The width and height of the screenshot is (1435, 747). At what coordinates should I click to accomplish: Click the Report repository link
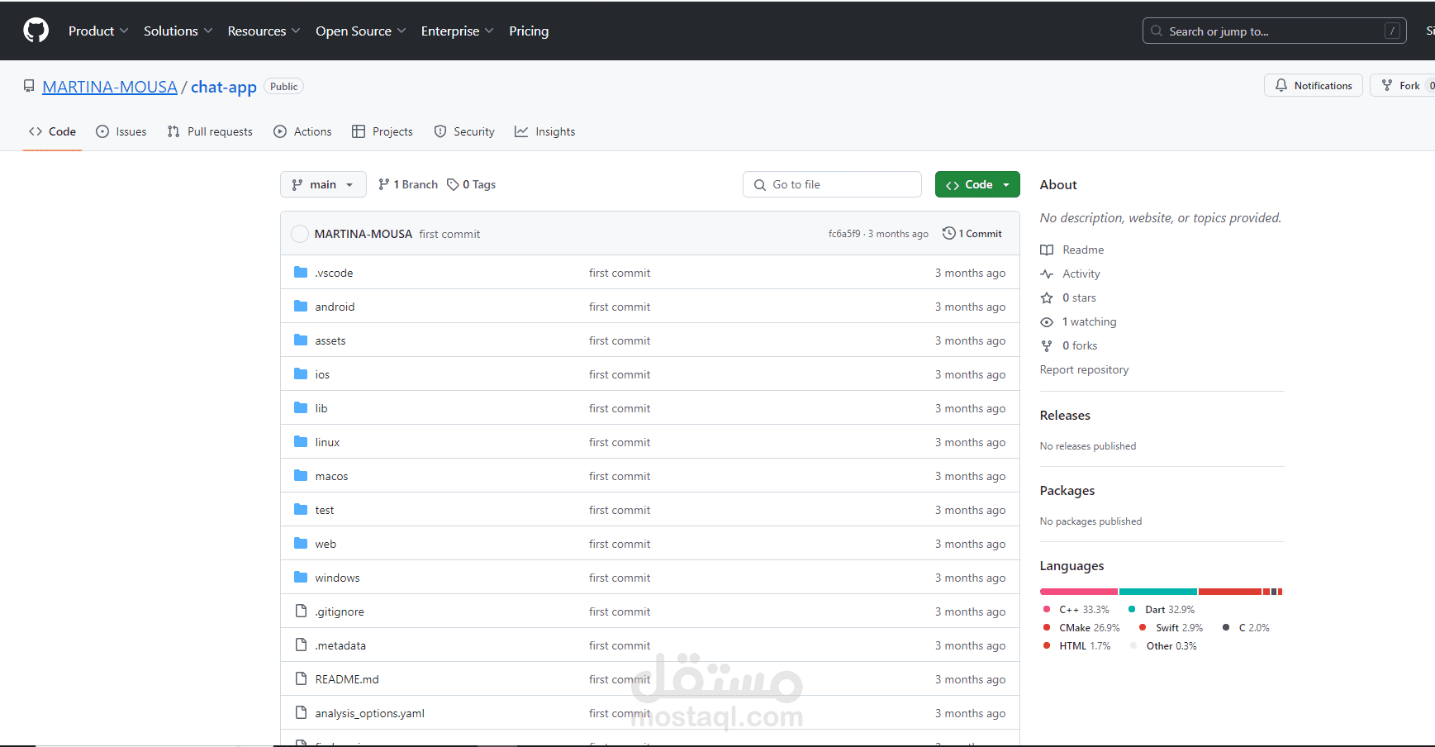pyautogui.click(x=1084, y=369)
